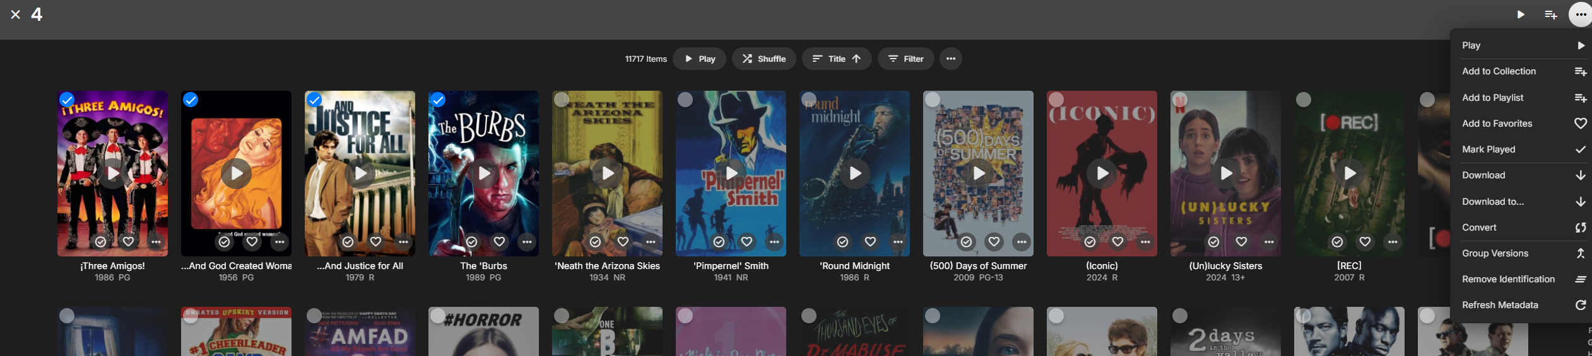Favorite 'Pimpernel' Smith with heart icon
1592x356 pixels.
[746, 242]
